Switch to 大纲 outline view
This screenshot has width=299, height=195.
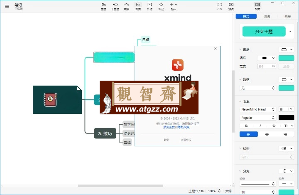click(228, 191)
